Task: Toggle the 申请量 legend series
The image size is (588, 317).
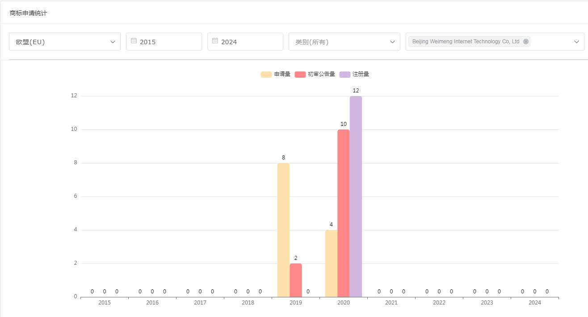Action: (282, 74)
